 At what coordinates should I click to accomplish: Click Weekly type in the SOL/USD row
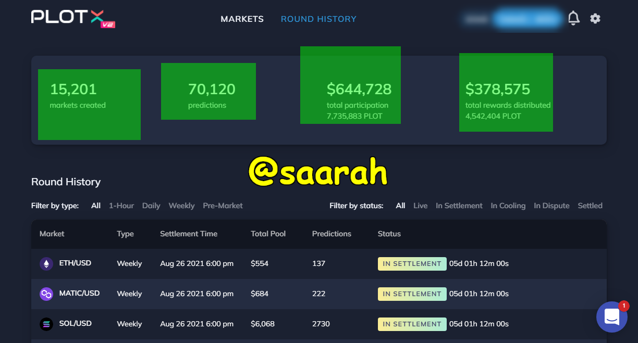coord(129,324)
